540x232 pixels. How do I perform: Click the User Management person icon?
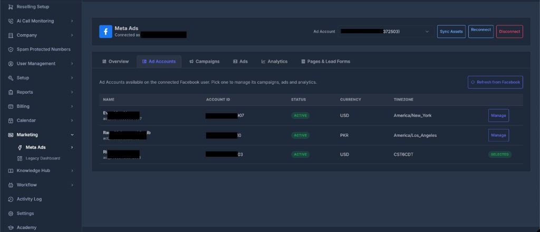[11, 64]
